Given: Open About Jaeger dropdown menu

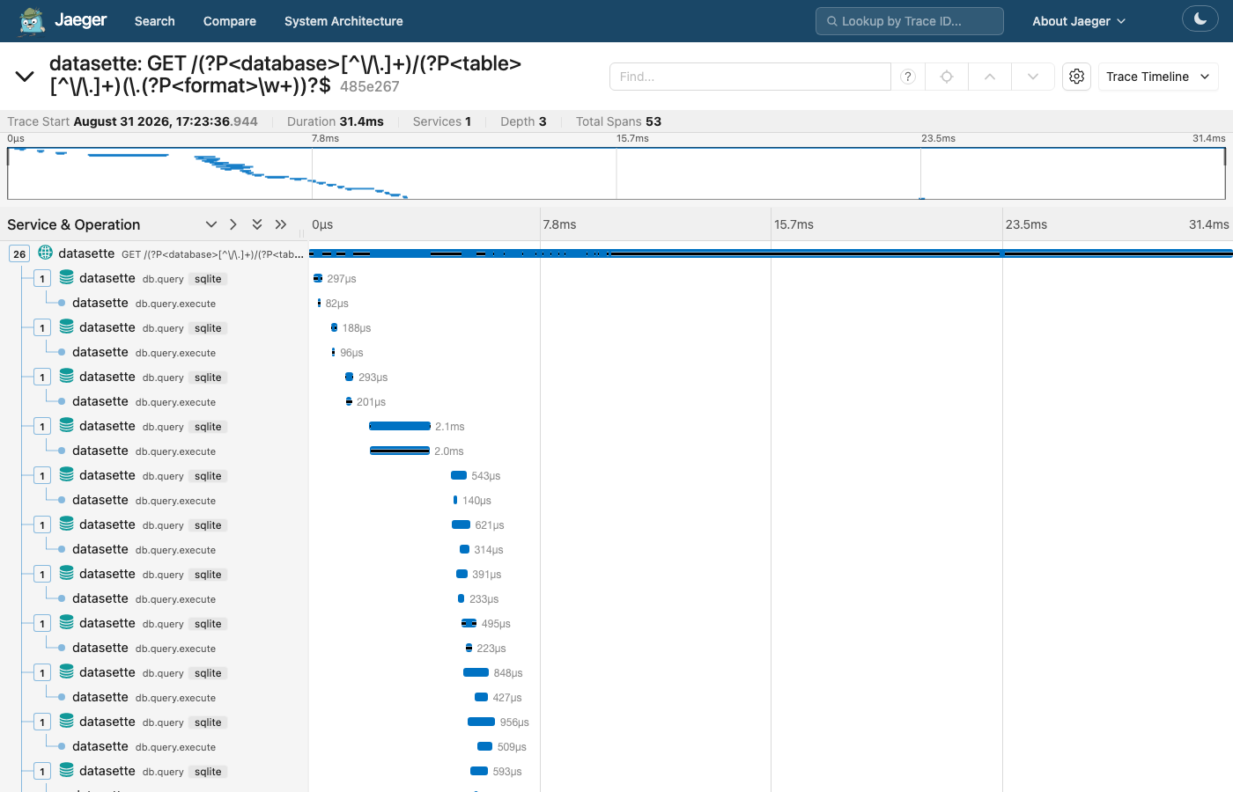Looking at the screenshot, I should pyautogui.click(x=1079, y=21).
